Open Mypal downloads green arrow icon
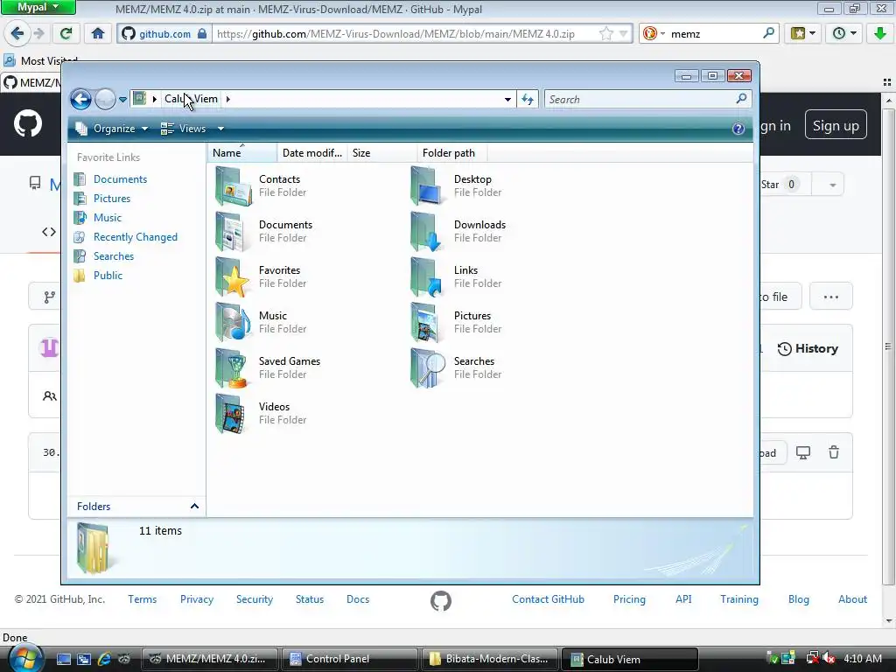This screenshot has width=896, height=672. click(880, 33)
